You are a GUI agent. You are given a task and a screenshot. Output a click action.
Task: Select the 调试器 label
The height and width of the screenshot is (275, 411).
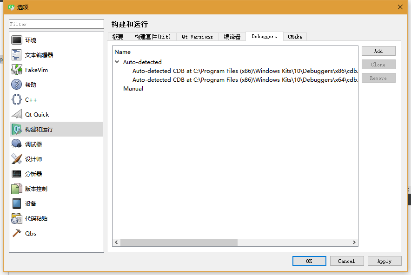tap(33, 144)
